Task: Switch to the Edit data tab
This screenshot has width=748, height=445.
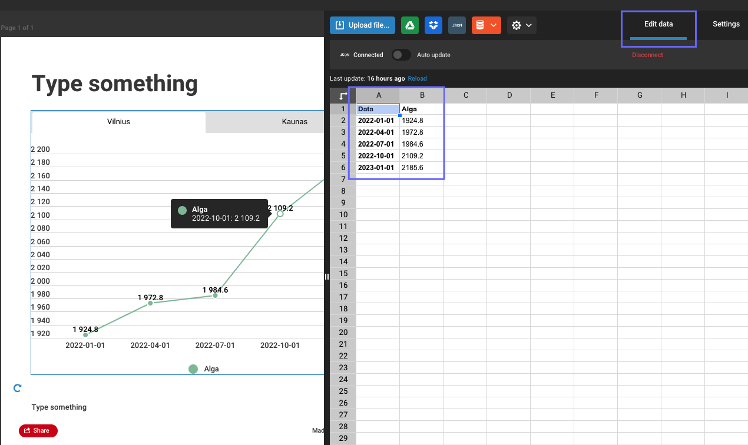Action: tap(658, 24)
